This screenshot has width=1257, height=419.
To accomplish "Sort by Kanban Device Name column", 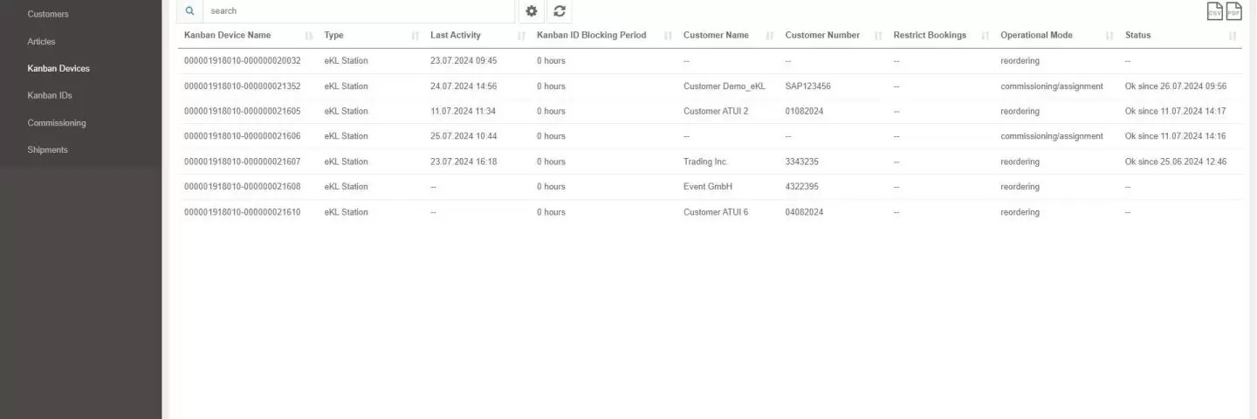I will (x=227, y=35).
